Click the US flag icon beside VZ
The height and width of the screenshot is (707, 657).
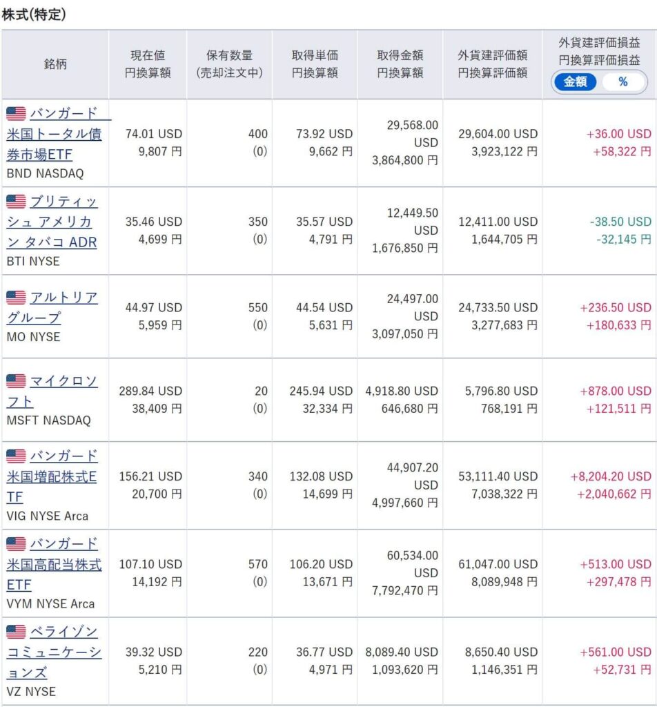(17, 632)
